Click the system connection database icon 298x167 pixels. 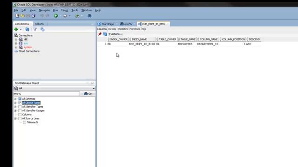point(20,47)
